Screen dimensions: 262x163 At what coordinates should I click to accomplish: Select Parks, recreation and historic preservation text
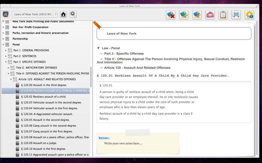coord(40,33)
